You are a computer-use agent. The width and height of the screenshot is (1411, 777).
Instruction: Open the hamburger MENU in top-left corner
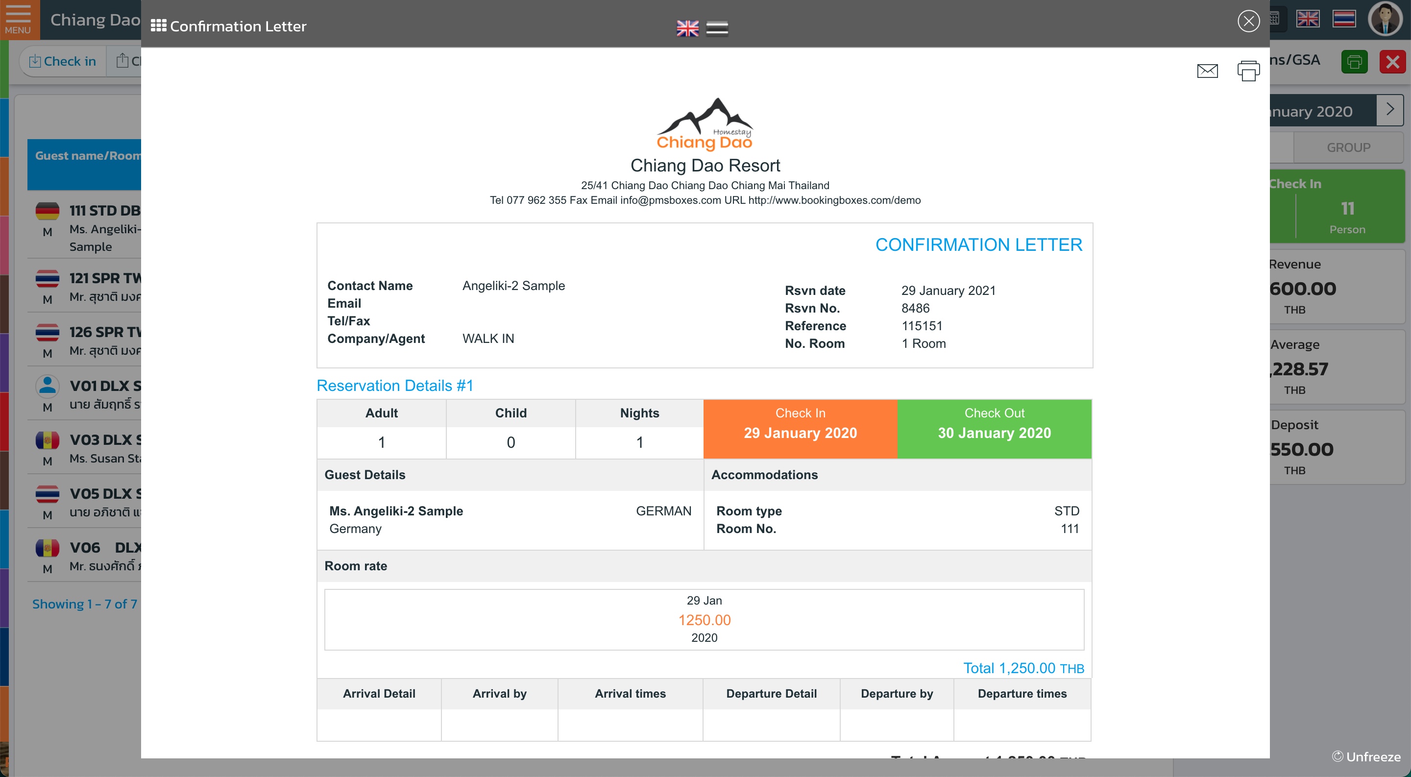pyautogui.click(x=18, y=20)
